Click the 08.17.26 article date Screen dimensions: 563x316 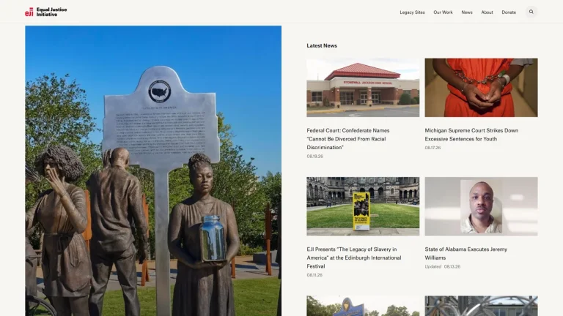pyautogui.click(x=433, y=148)
